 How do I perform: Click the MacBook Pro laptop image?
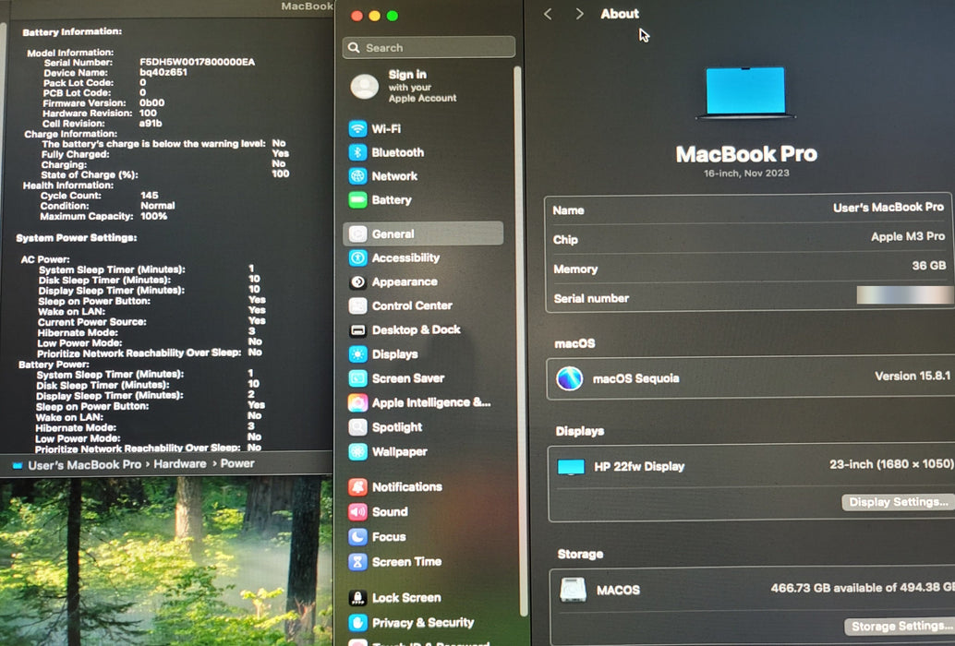(x=745, y=92)
